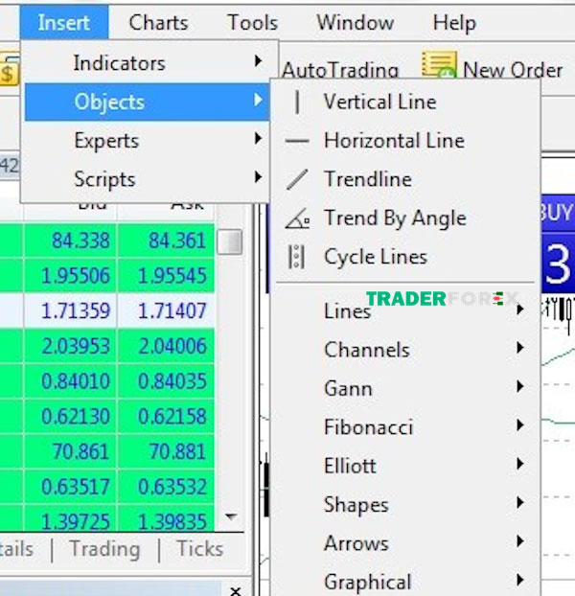Select ask value 0.62158
Image resolution: width=575 pixels, height=596 pixels.
coord(172,416)
